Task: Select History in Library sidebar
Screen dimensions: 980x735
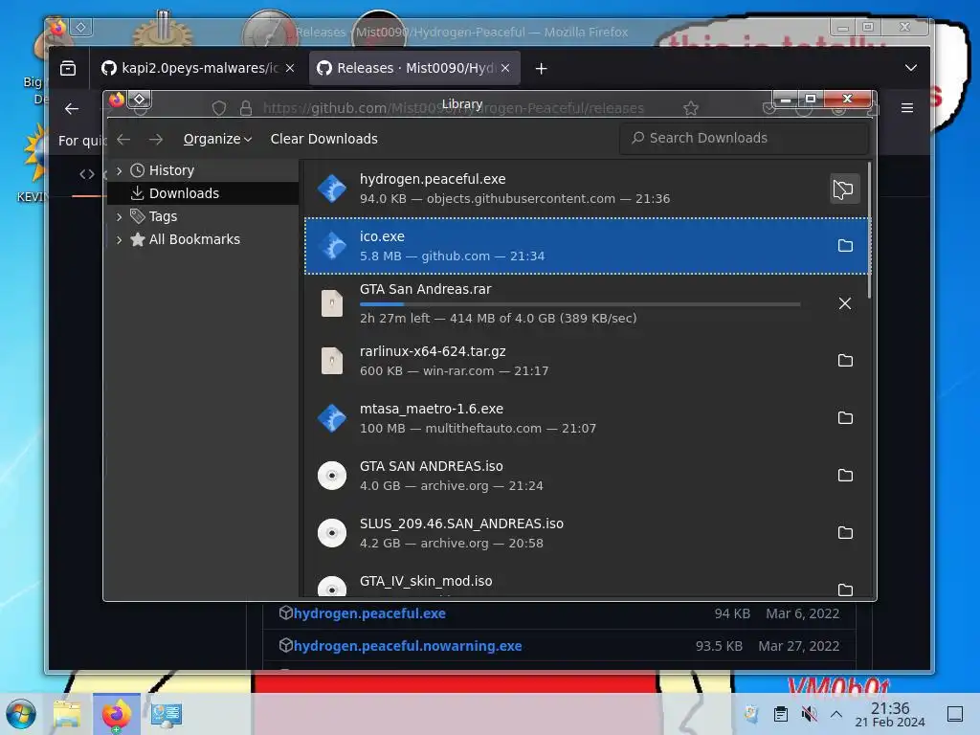Action: pyautogui.click(x=203, y=170)
